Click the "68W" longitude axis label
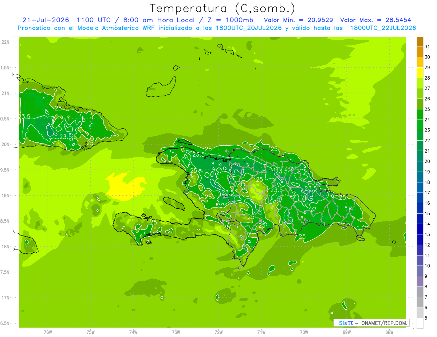This screenshot has height=337, width=437. 389,332
